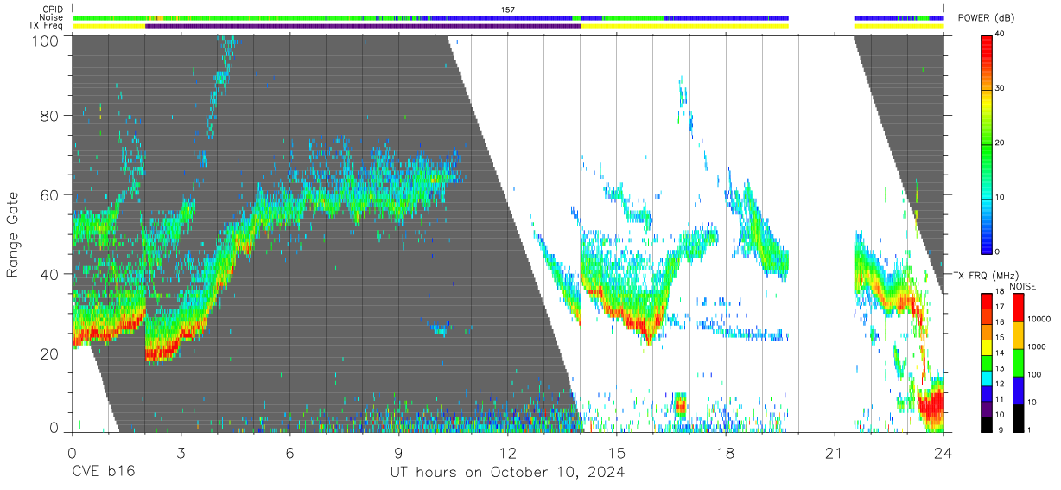The height and width of the screenshot is (490, 1061).
Task: Click the Noise status strip above the plot
Action: coord(508,18)
